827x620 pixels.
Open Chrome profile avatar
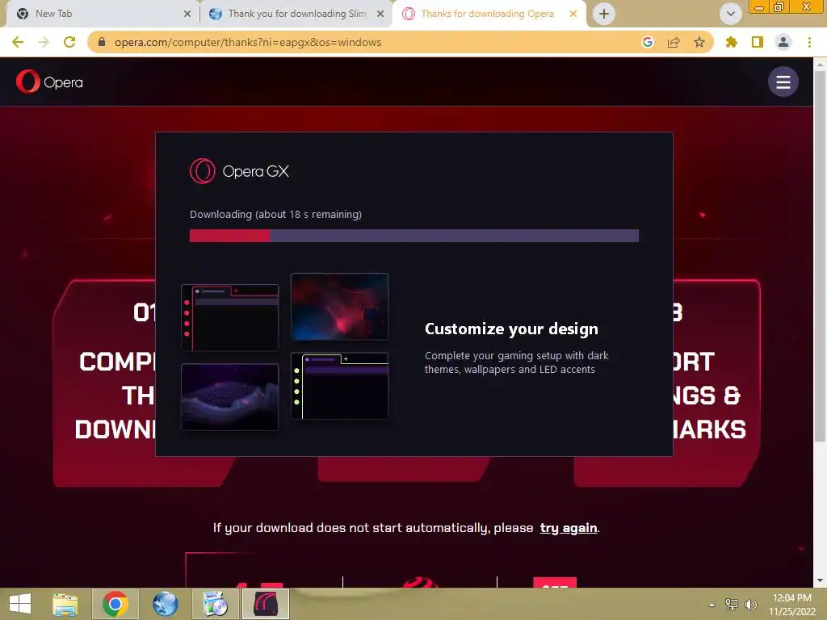[x=783, y=42]
